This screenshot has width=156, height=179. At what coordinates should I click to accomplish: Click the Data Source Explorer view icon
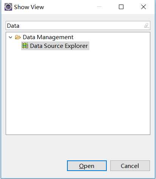tap(25, 46)
